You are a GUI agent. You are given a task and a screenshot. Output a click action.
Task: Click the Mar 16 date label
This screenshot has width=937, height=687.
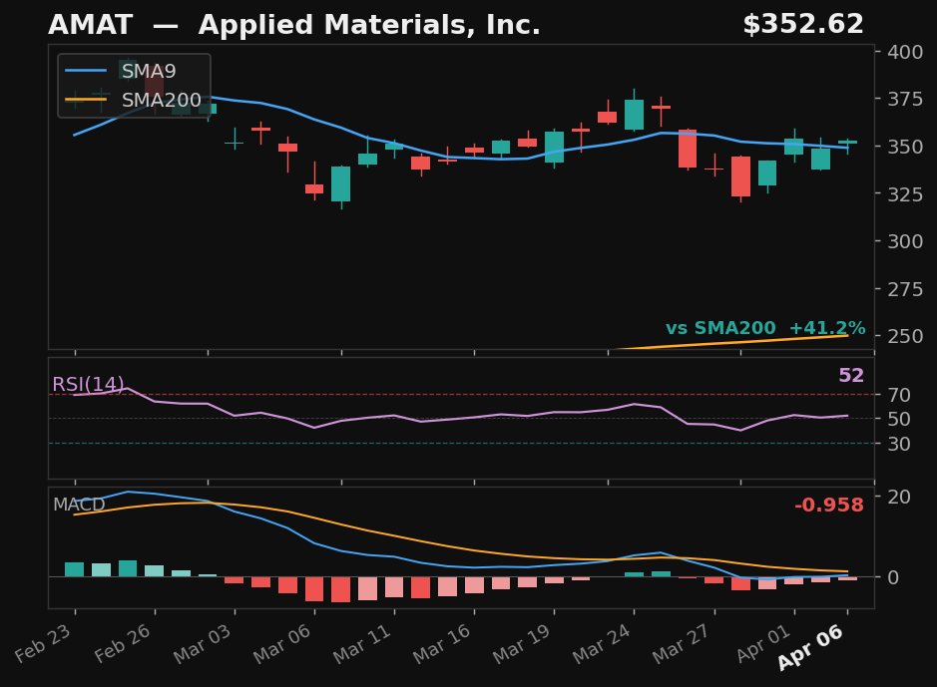442,644
